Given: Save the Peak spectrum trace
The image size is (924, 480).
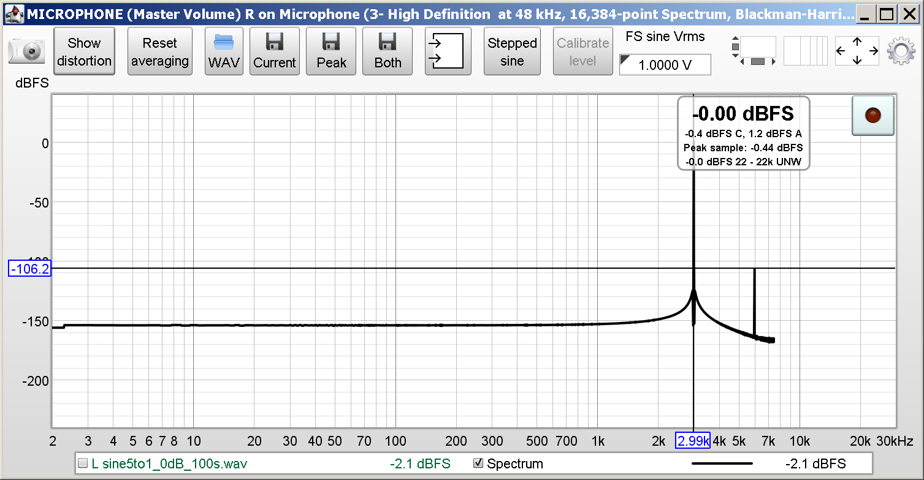Looking at the screenshot, I should pyautogui.click(x=331, y=51).
